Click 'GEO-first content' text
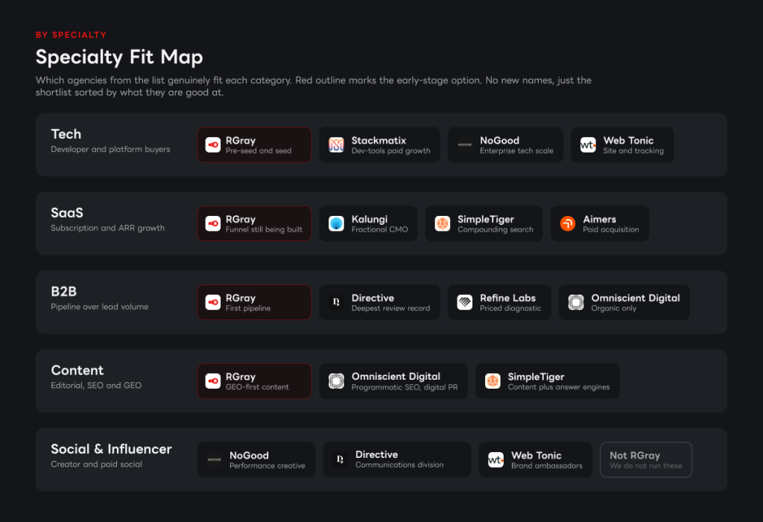The height and width of the screenshot is (522, 763). tap(257, 387)
